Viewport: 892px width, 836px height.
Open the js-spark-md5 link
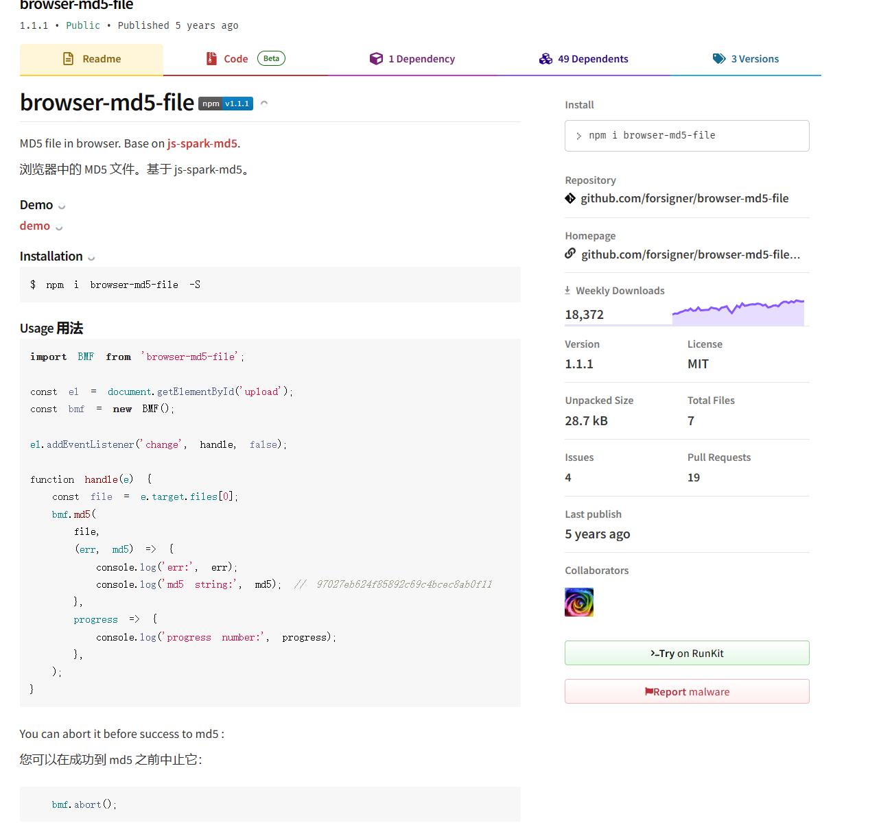pos(202,143)
